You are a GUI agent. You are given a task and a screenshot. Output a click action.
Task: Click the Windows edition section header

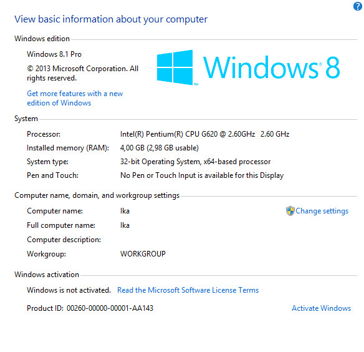(x=42, y=39)
